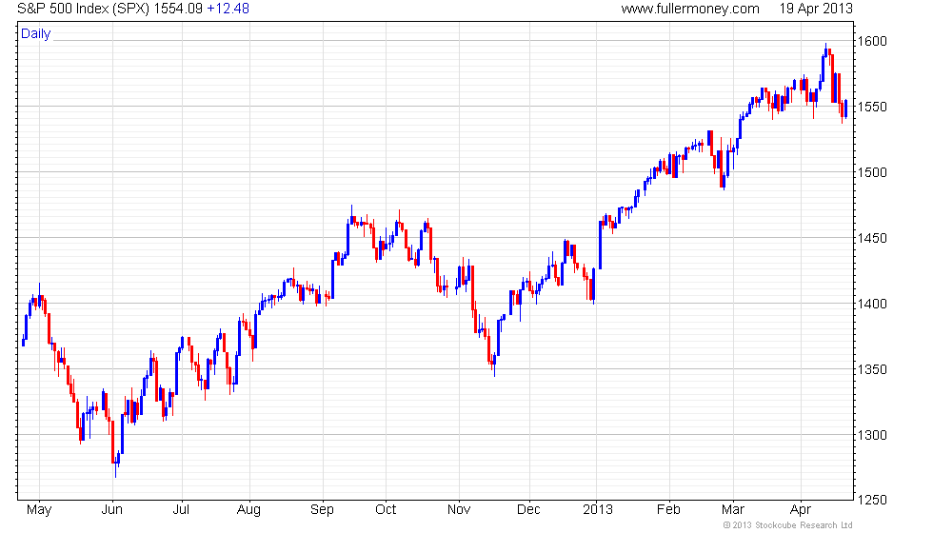Click the +12.48 change value
This screenshot has height=533, width=933.
click(228, 9)
